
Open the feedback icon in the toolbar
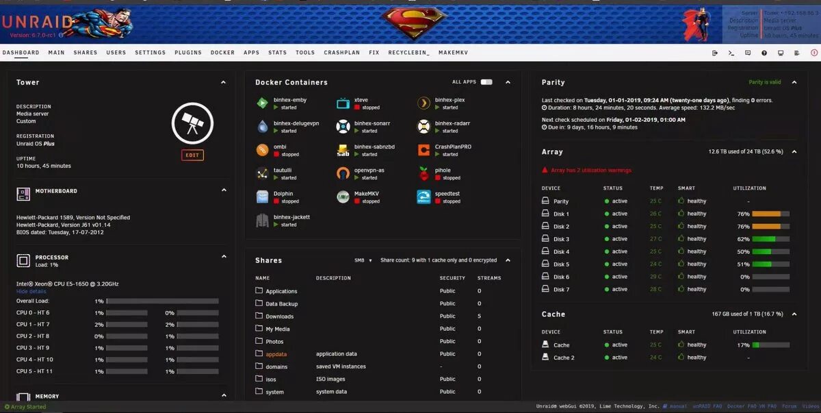coord(748,53)
